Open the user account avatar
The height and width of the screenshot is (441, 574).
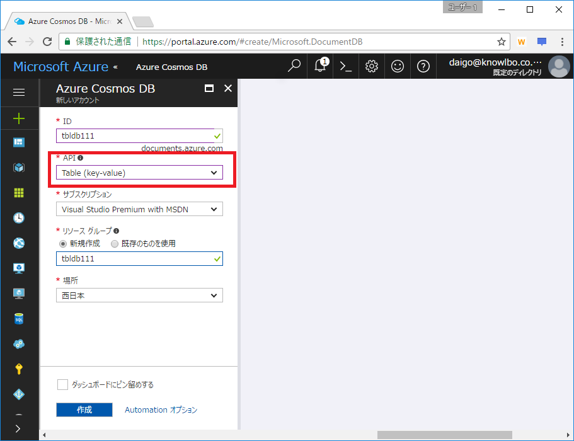tap(559, 66)
